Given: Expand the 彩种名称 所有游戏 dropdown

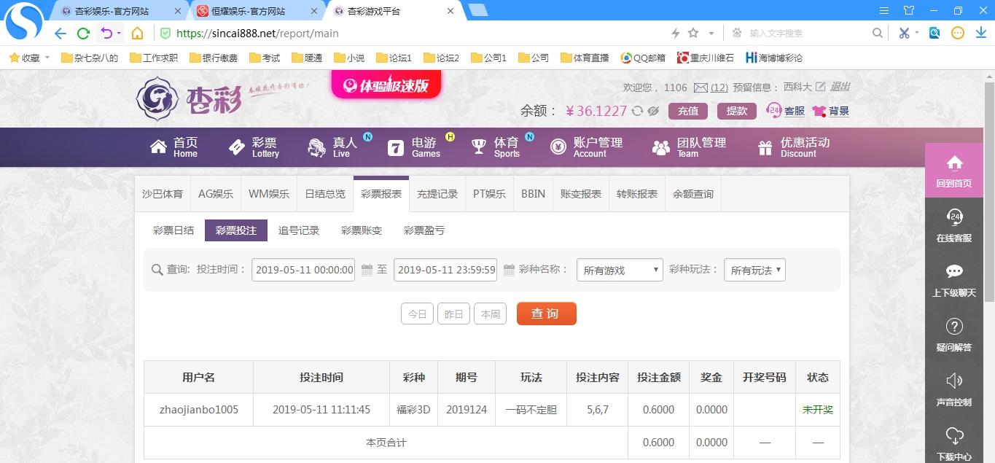Looking at the screenshot, I should click(620, 270).
